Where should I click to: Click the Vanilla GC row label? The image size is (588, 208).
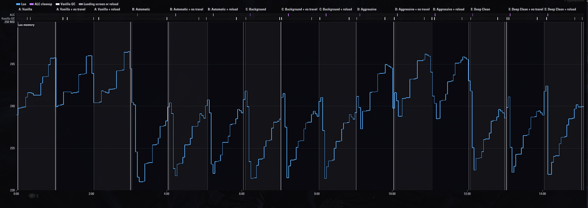click(x=9, y=18)
